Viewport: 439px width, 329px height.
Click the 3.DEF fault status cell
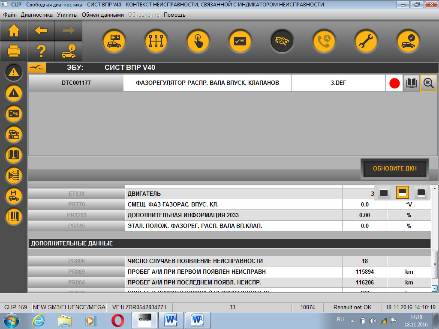(x=339, y=83)
